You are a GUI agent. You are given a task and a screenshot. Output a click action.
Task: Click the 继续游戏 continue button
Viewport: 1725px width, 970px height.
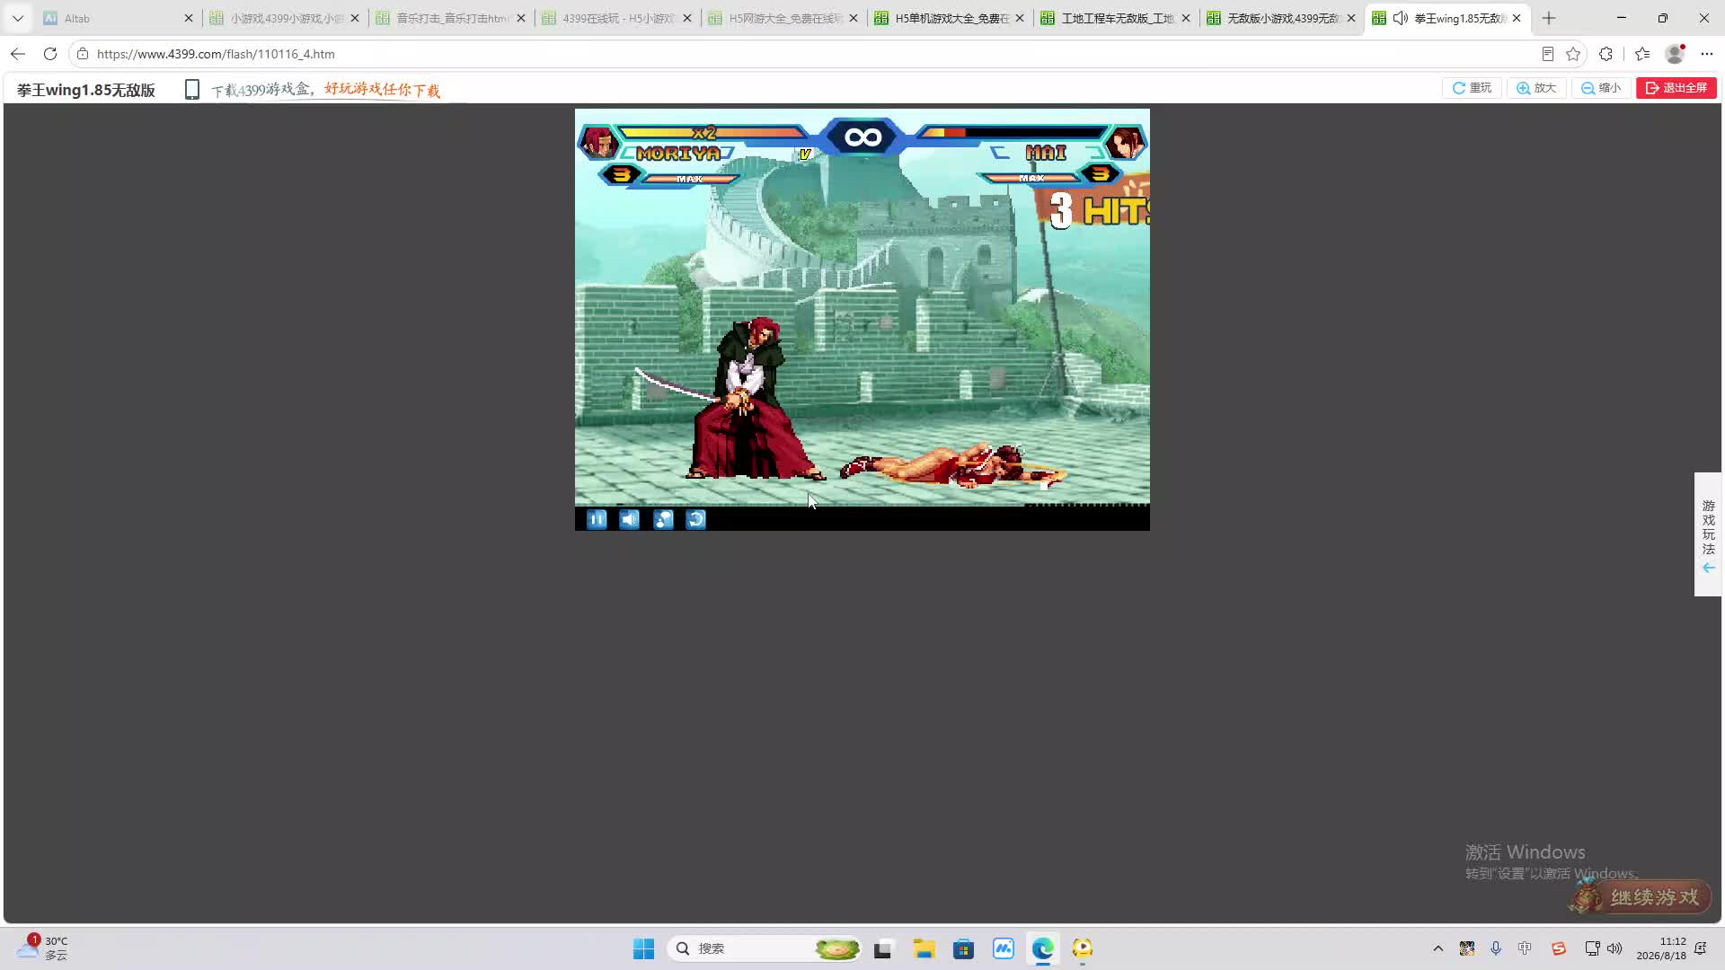[1641, 896]
